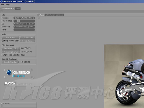Viewport: 144px width, 108px height.
Task: Click the OS info field
Action: (24, 24)
